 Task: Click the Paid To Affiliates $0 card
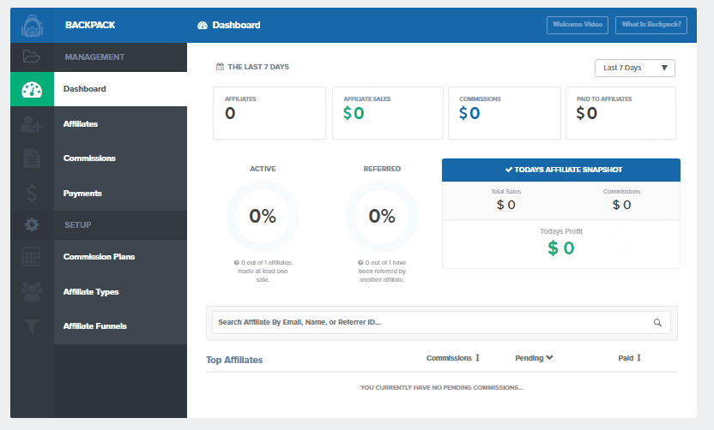click(x=620, y=113)
